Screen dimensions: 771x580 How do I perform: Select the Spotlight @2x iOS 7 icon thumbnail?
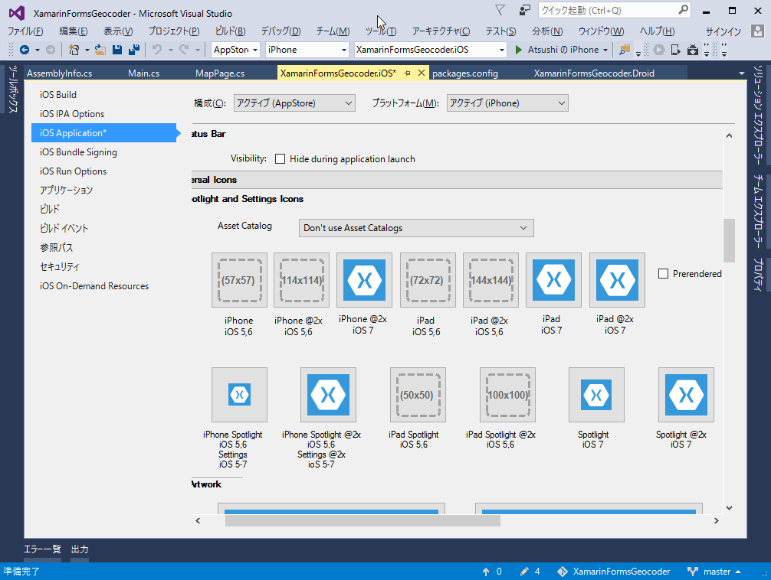[x=686, y=395]
